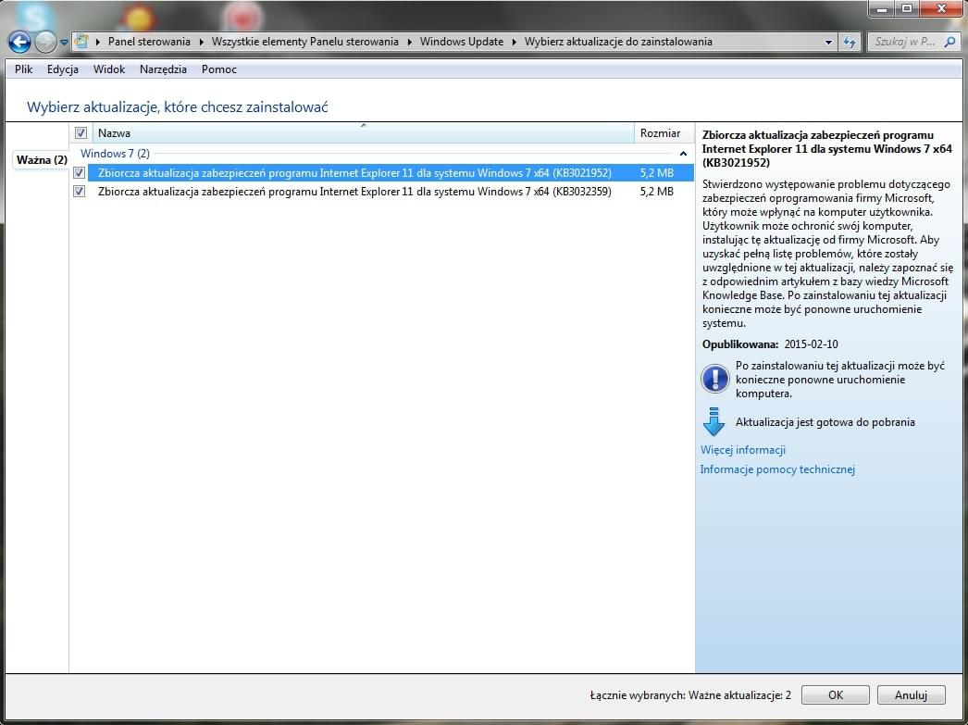Sort by Nazwa column header
The width and height of the screenshot is (968, 725).
pos(363,132)
